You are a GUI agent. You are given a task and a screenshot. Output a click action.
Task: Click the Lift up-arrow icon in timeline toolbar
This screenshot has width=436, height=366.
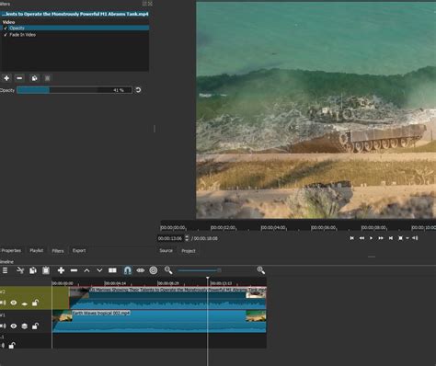point(86,270)
